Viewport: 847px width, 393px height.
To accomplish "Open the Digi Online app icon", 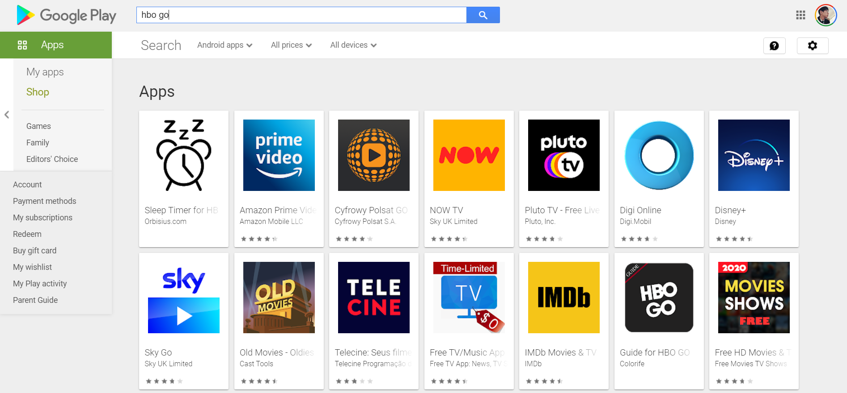I will (659, 155).
